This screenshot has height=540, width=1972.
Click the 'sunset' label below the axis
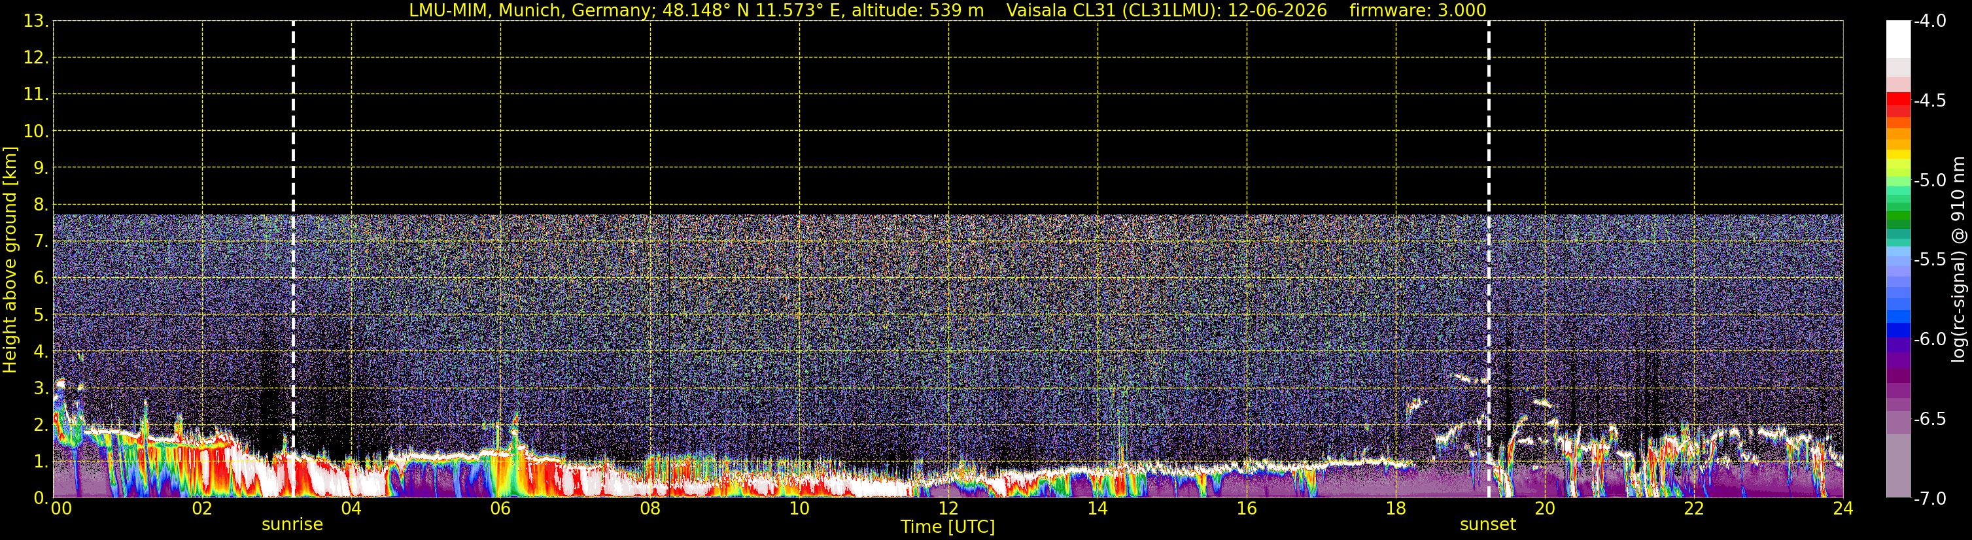pyautogui.click(x=1487, y=525)
